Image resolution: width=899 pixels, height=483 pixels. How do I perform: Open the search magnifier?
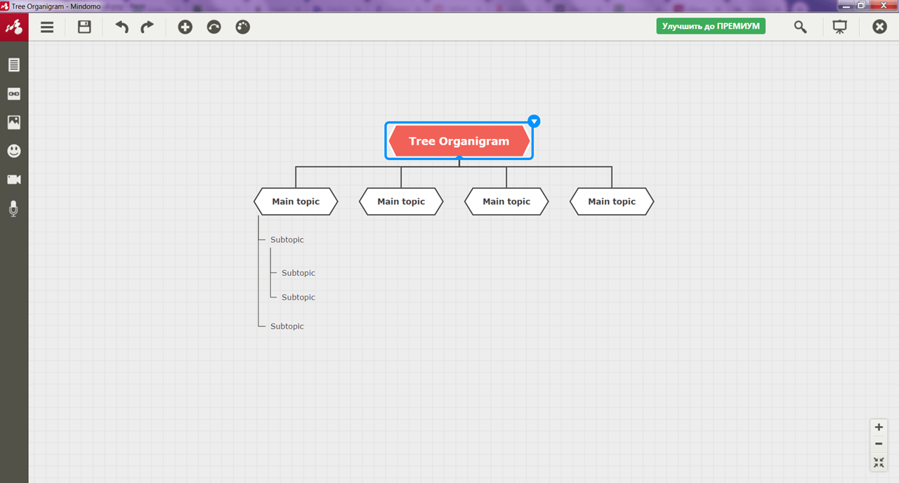(x=800, y=27)
